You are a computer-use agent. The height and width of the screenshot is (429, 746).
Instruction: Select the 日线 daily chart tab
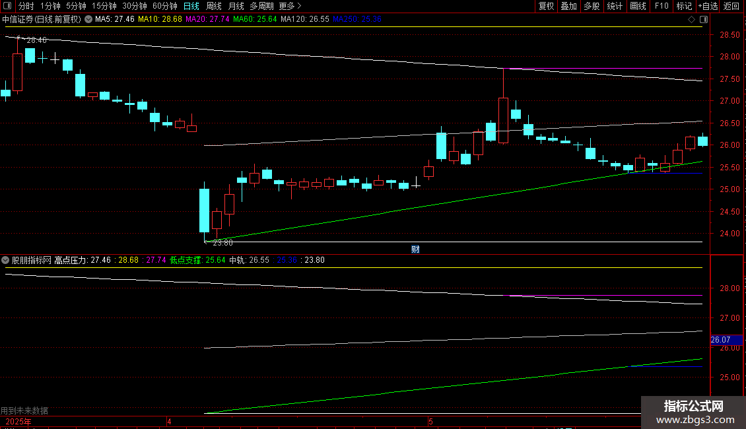tap(191, 6)
